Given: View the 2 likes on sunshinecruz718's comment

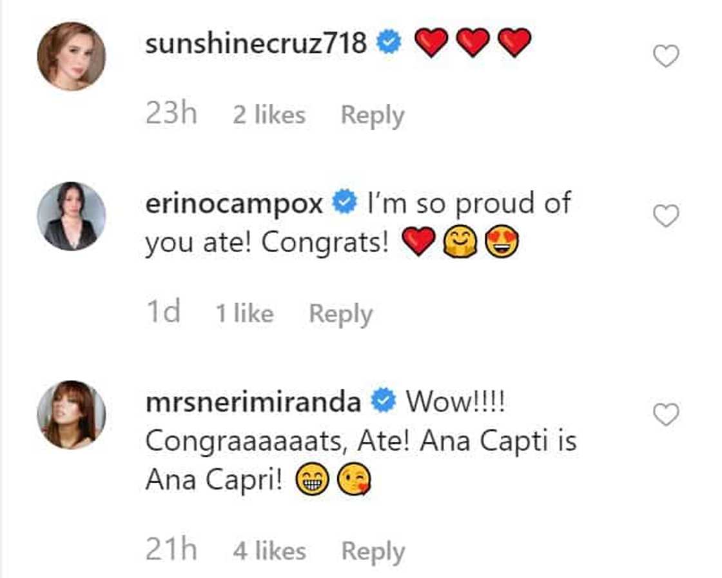Looking at the screenshot, I should [269, 115].
